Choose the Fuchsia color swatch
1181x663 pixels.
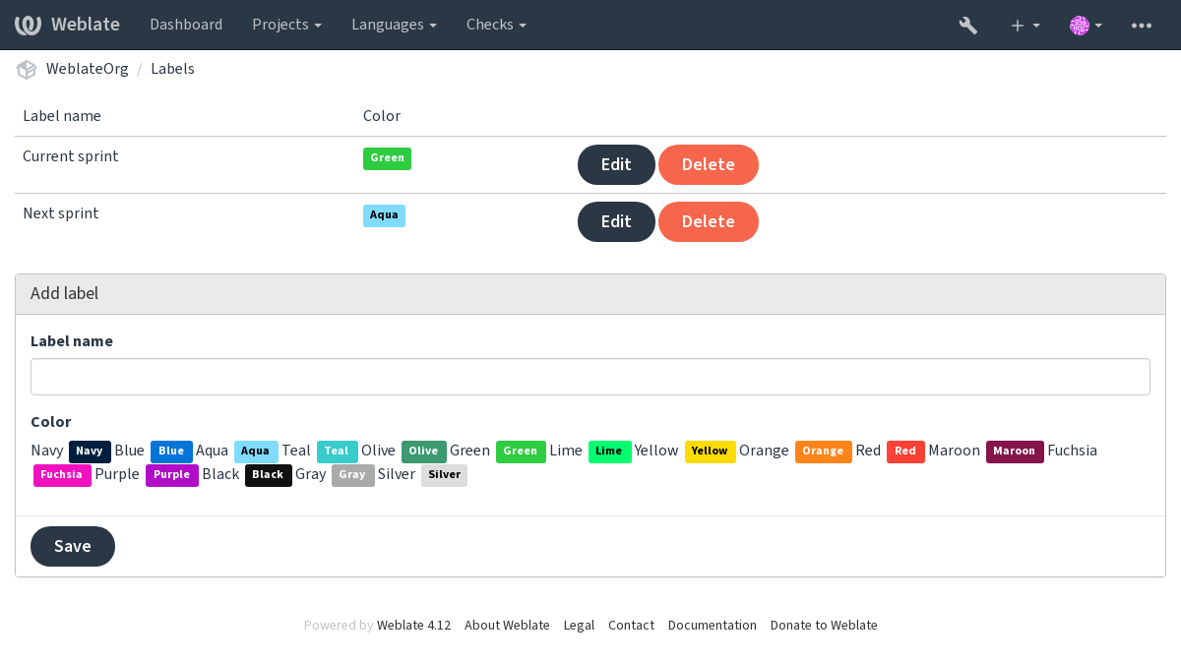62,475
